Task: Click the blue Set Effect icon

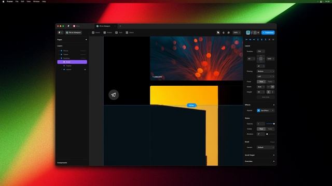Action: click(x=258, y=111)
